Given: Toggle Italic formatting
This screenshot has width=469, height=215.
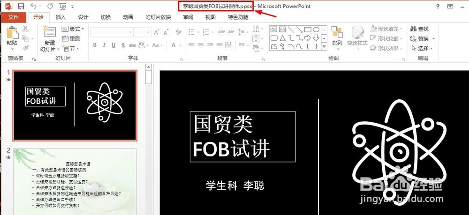Looking at the screenshot, I should pyautogui.click(x=104, y=45).
